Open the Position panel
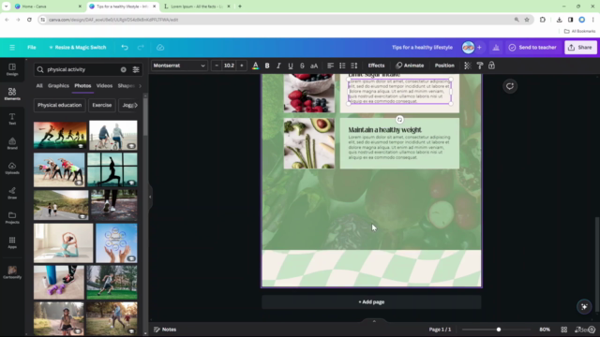 coord(444,66)
